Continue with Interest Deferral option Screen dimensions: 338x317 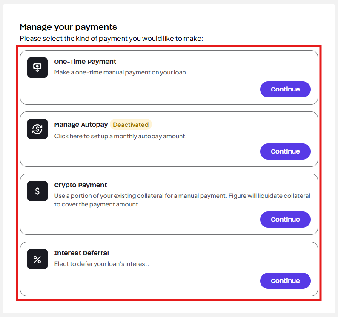(285, 281)
